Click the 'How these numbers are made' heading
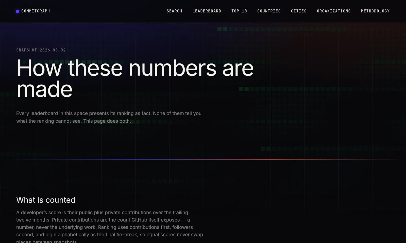 (x=135, y=78)
